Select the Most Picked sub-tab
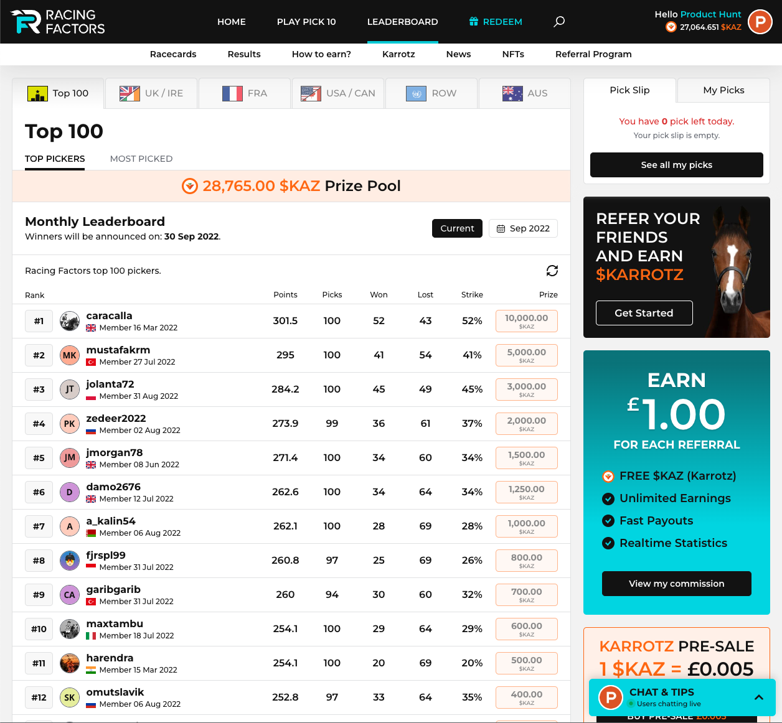Screen dimensions: 782x723 pos(141,159)
